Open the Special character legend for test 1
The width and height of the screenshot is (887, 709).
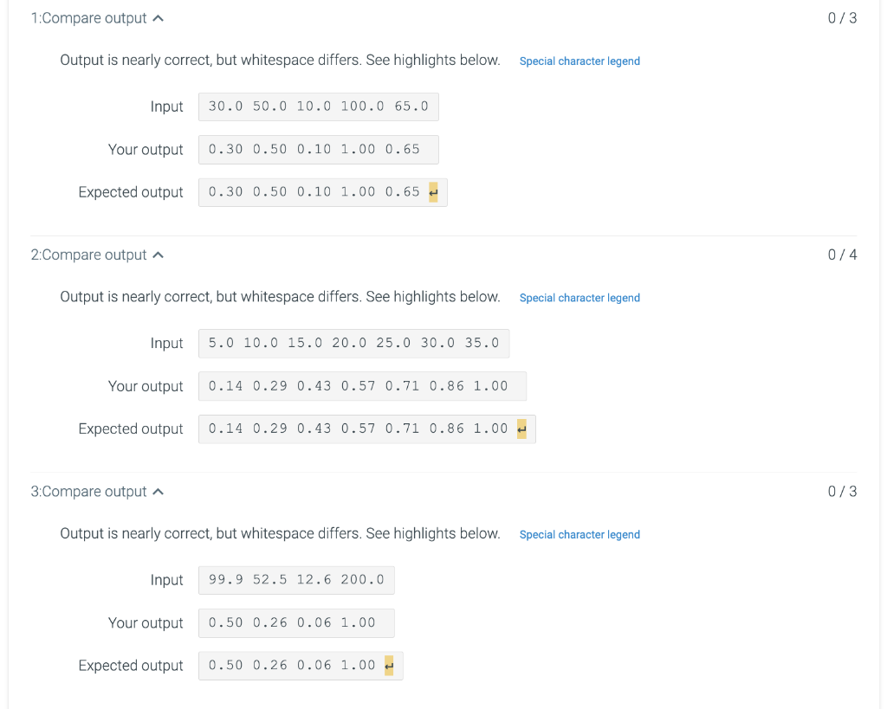click(579, 61)
